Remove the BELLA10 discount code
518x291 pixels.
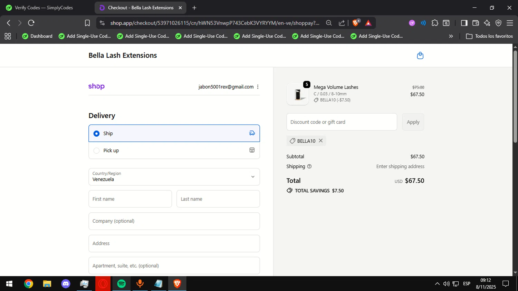coord(320,141)
